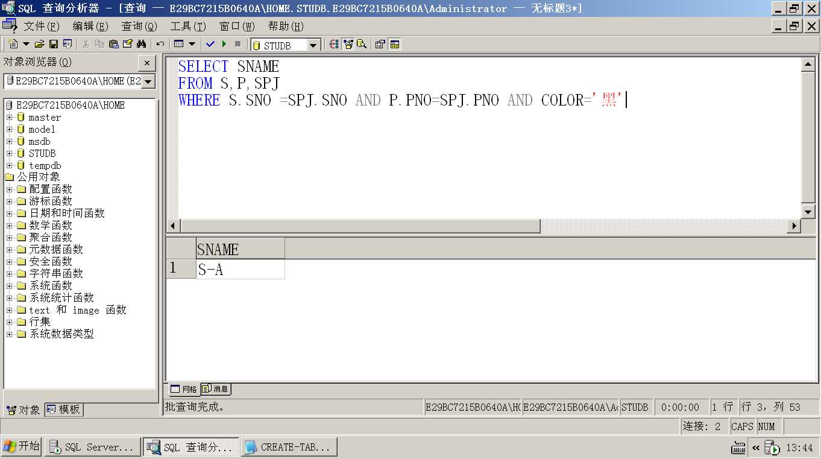Expand the tempdb database node
Image resolution: width=821 pixels, height=459 pixels.
click(9, 165)
